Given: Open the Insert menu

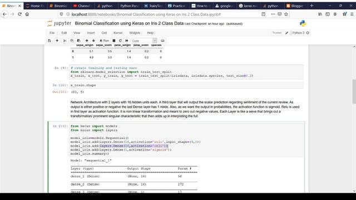Looking at the screenshot, I should point(91,33).
